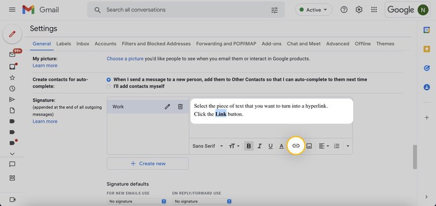Delete the Work signature trash icon

pos(180,106)
